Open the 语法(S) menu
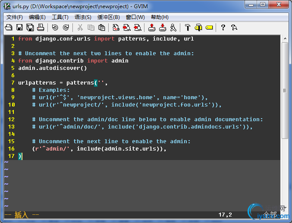The width and height of the screenshot is (292, 223). (83, 17)
